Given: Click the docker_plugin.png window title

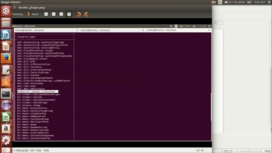Looking at the screenshot, I should pos(31,8).
